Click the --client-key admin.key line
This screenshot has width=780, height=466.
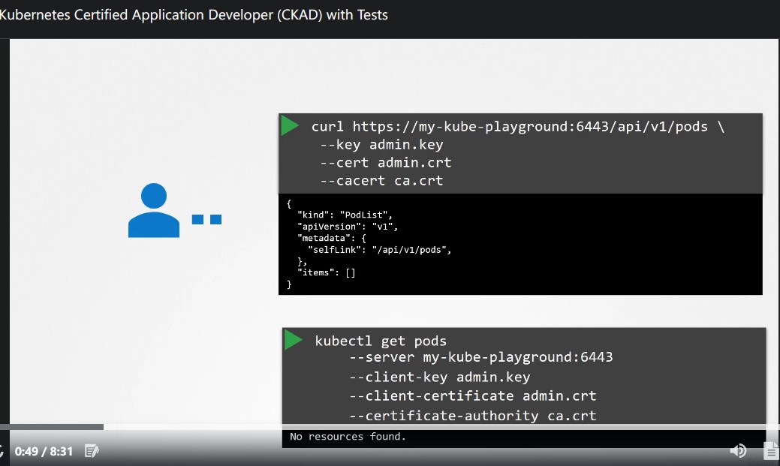(x=440, y=377)
